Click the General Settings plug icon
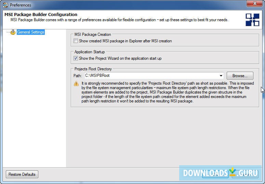 13,32
